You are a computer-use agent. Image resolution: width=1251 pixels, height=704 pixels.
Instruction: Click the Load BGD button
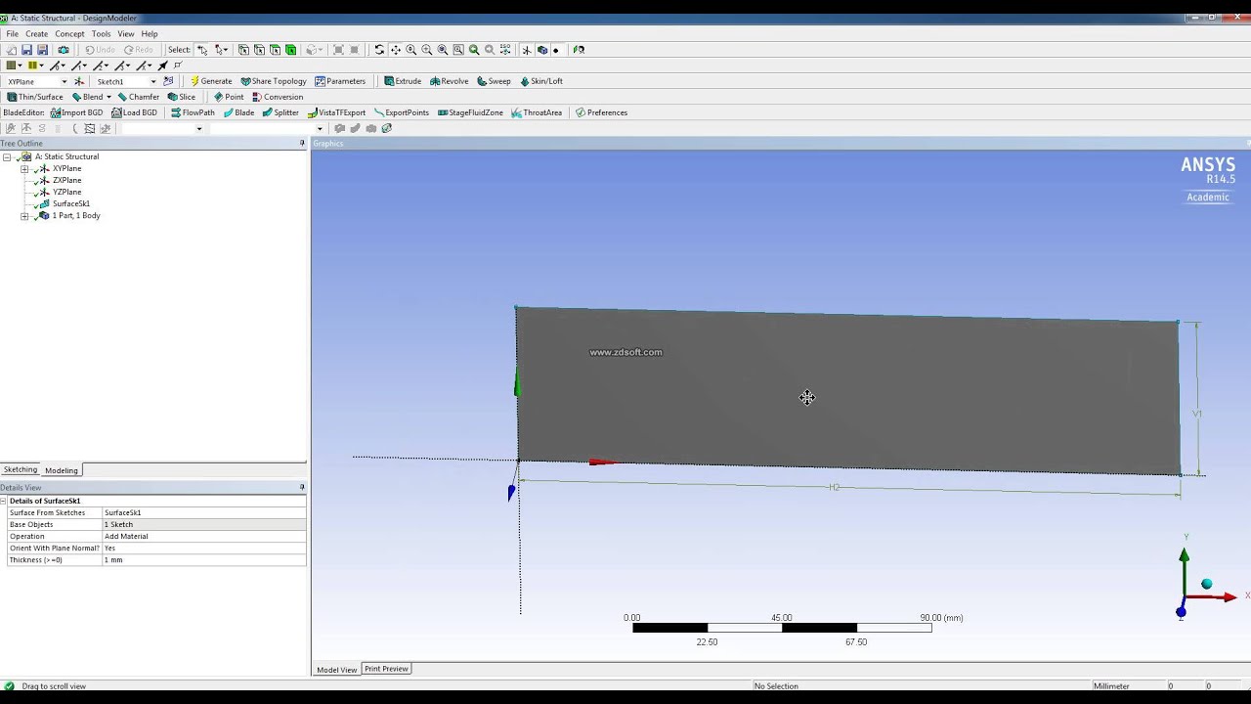click(134, 112)
